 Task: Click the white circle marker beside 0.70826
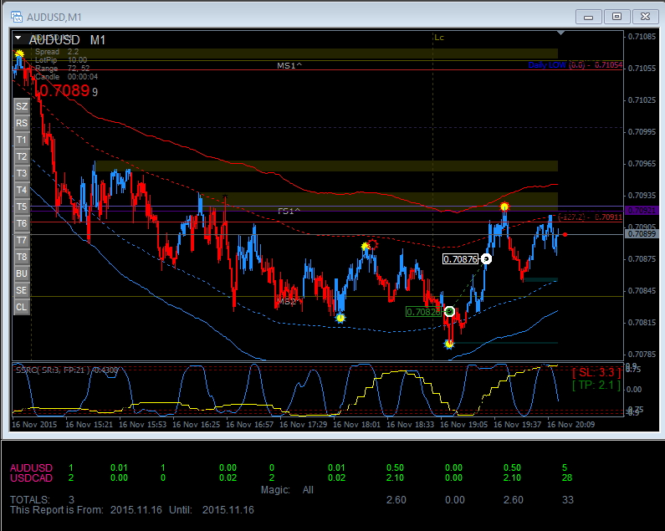(449, 312)
